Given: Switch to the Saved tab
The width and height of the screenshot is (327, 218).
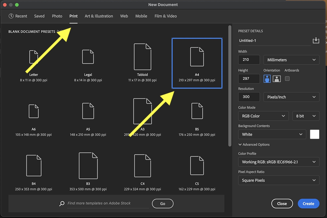Looking at the screenshot, I should pyautogui.click(x=39, y=16).
